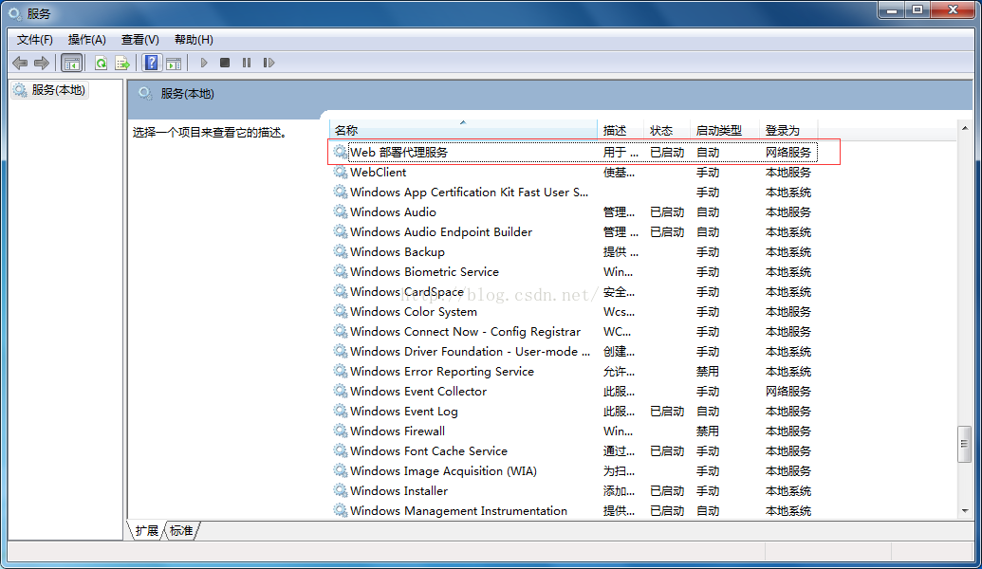The width and height of the screenshot is (982, 569).
Task: Sort by the 登录为 column header
Action: point(788,130)
